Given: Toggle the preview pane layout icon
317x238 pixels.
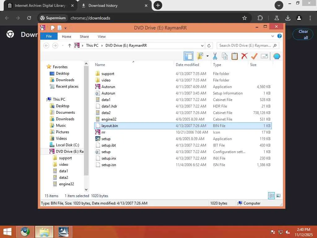Looking at the screenshot, I should pos(189,56).
